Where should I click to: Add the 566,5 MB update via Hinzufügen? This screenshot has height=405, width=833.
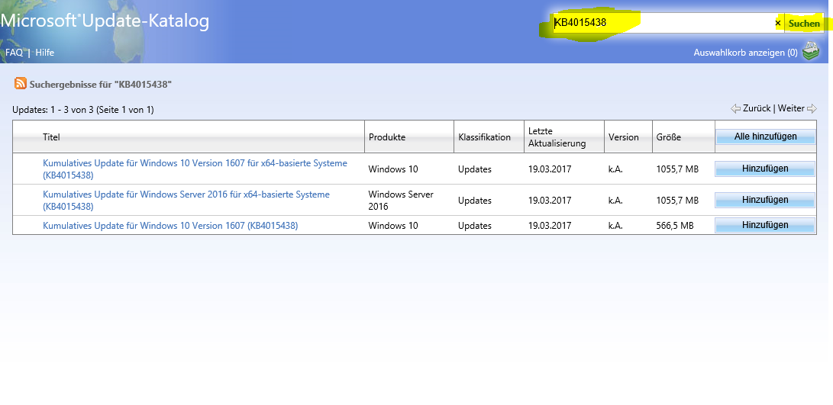pos(765,225)
